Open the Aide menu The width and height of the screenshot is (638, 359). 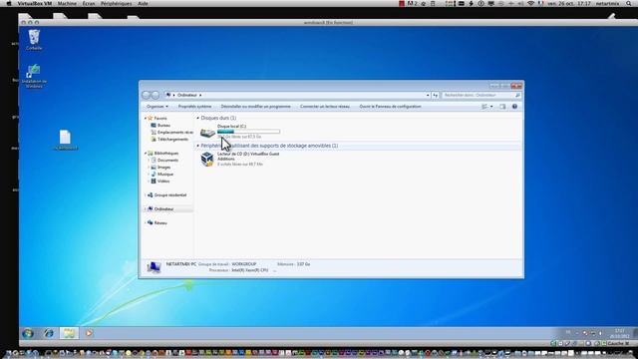point(143,3)
